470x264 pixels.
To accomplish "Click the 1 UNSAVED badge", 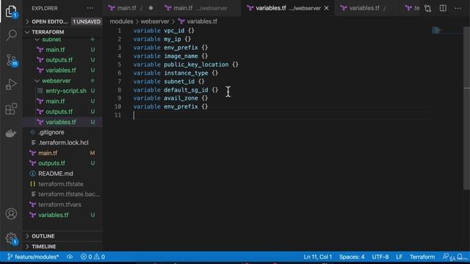I will (x=87, y=21).
